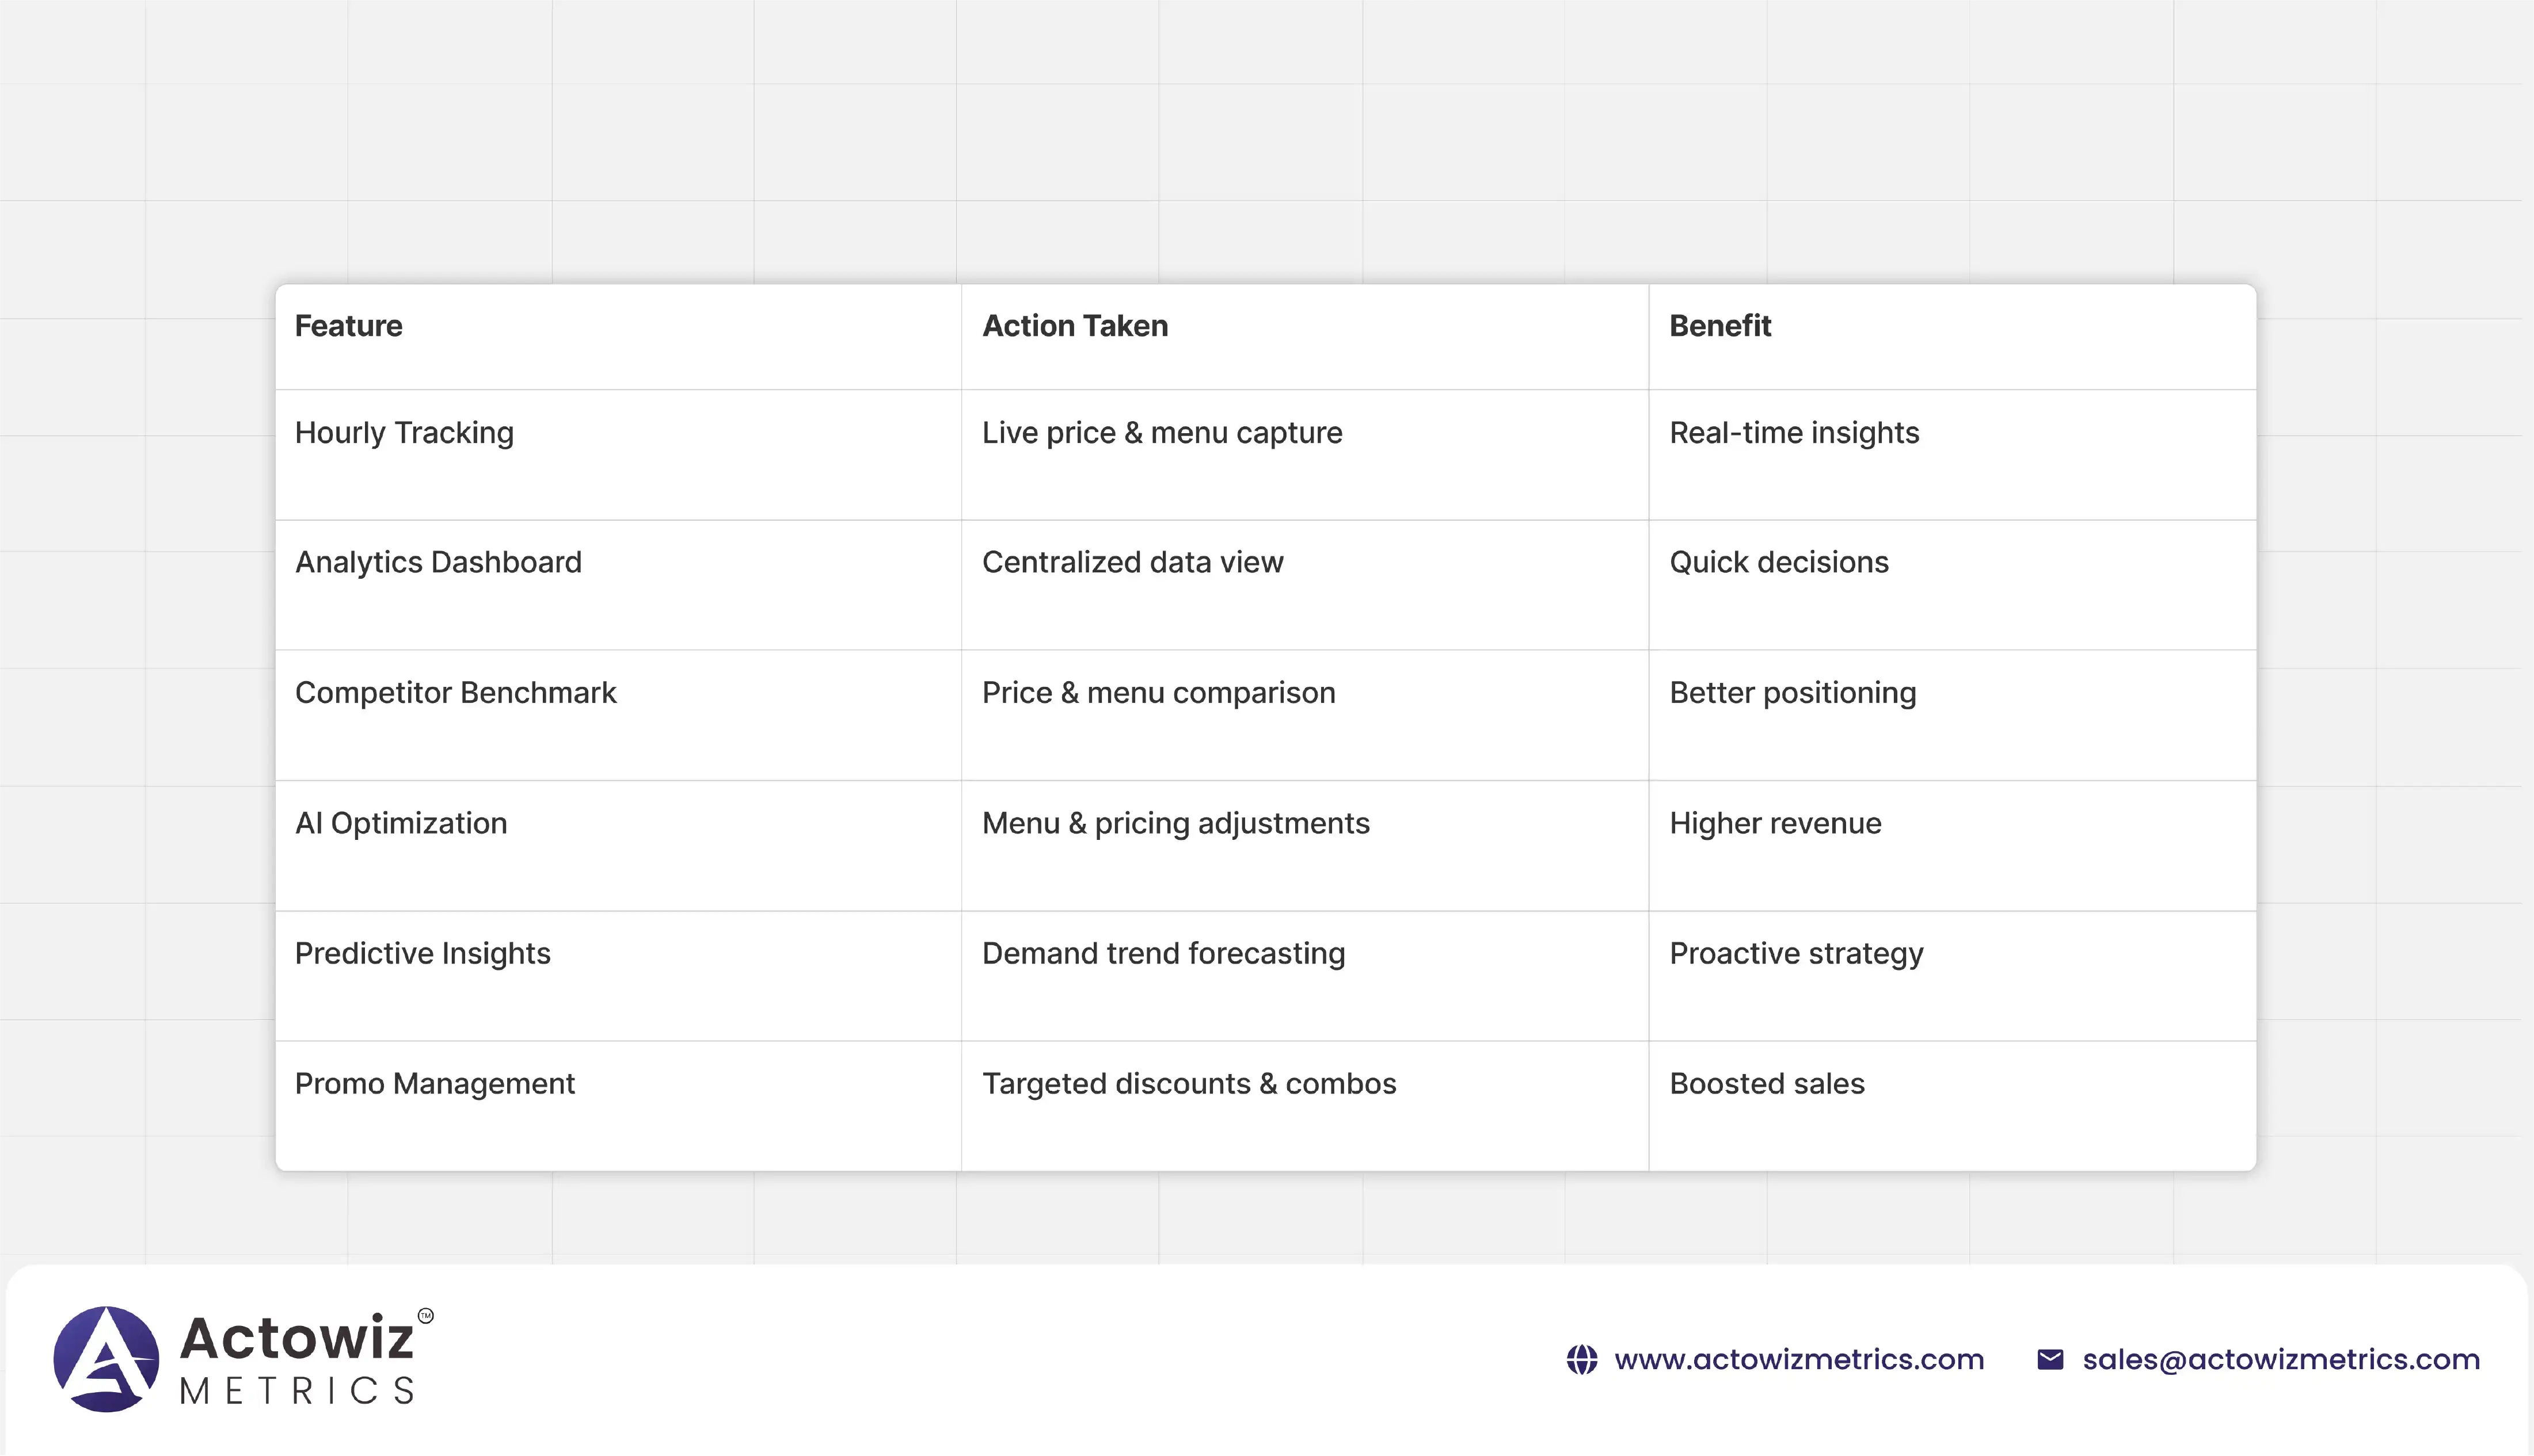Screen dimensions: 2534x1456
Task: Select the Hourly Tracking cell
Action: point(404,433)
